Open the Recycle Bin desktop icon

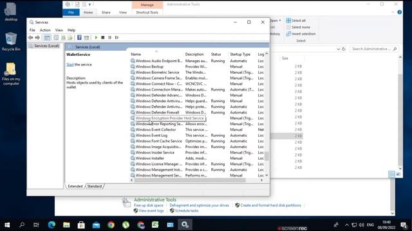[x=11, y=41]
